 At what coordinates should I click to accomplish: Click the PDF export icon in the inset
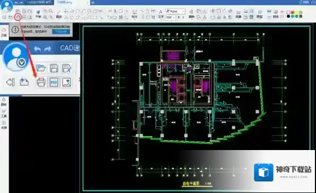point(54,82)
